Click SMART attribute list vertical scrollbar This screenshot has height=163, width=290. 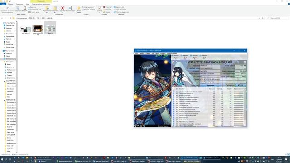(x=245, y=107)
